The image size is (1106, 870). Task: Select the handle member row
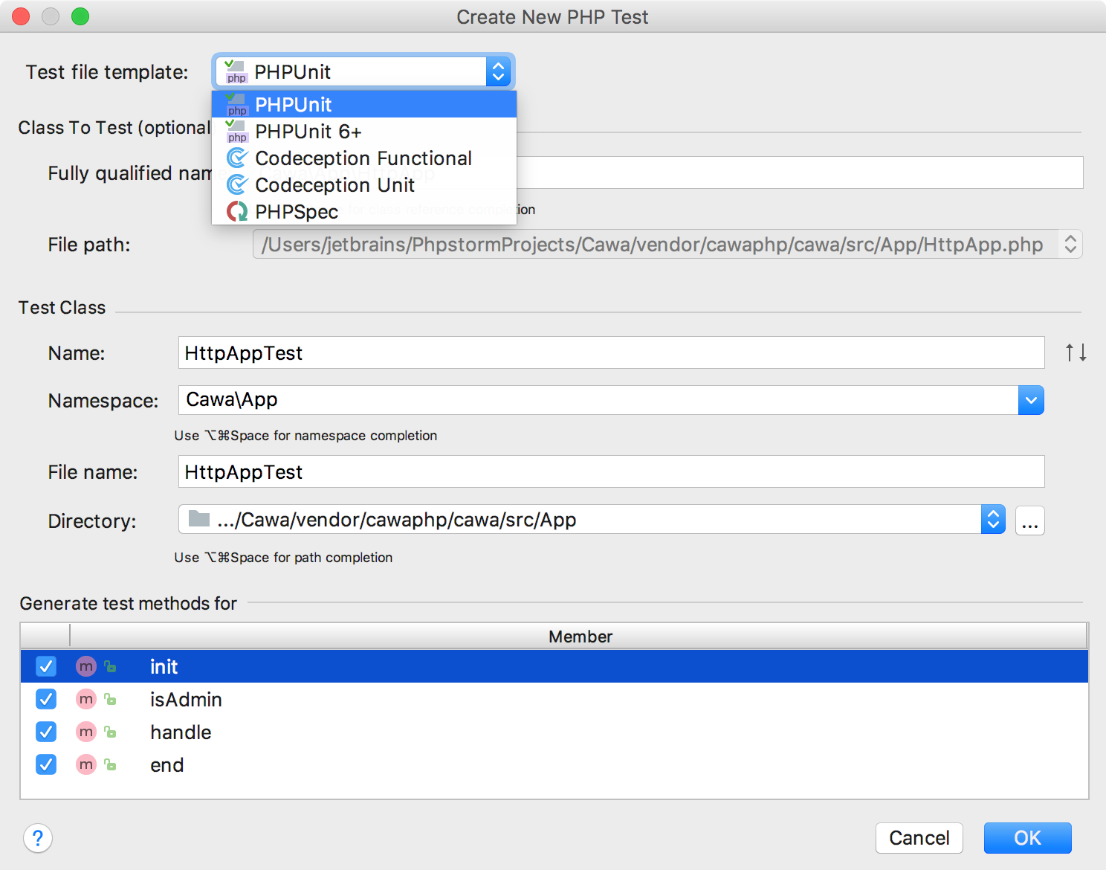(x=554, y=732)
